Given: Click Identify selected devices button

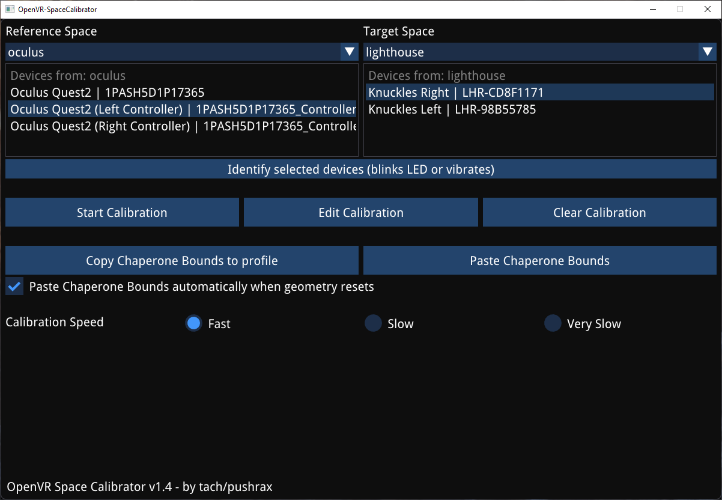Looking at the screenshot, I should [x=361, y=169].
